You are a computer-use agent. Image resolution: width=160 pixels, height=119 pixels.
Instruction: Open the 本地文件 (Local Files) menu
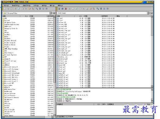[x=16, y=5]
